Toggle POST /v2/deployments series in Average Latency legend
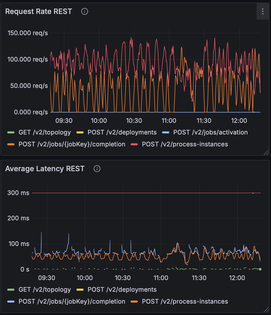This screenshot has height=315, width=271. tap(122, 290)
